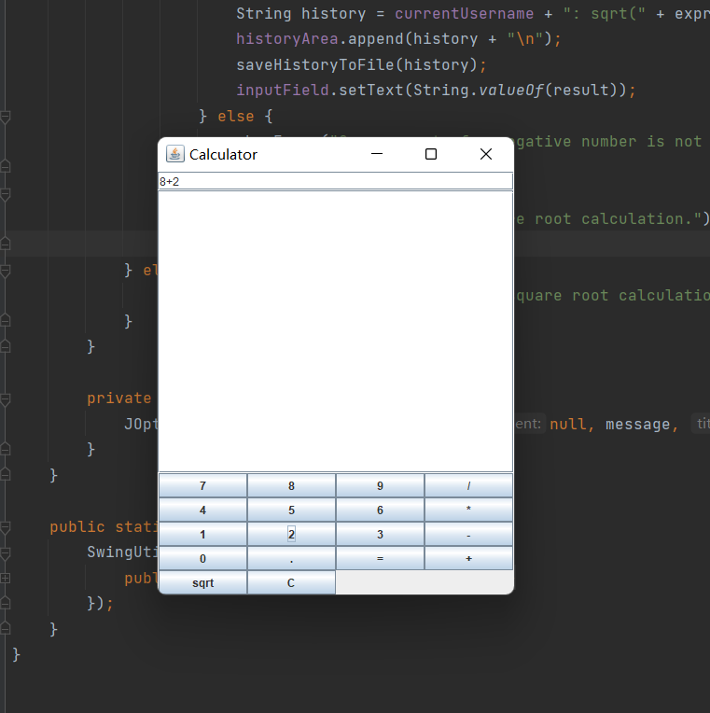
Task: Close the Calculator window
Action: coord(486,154)
